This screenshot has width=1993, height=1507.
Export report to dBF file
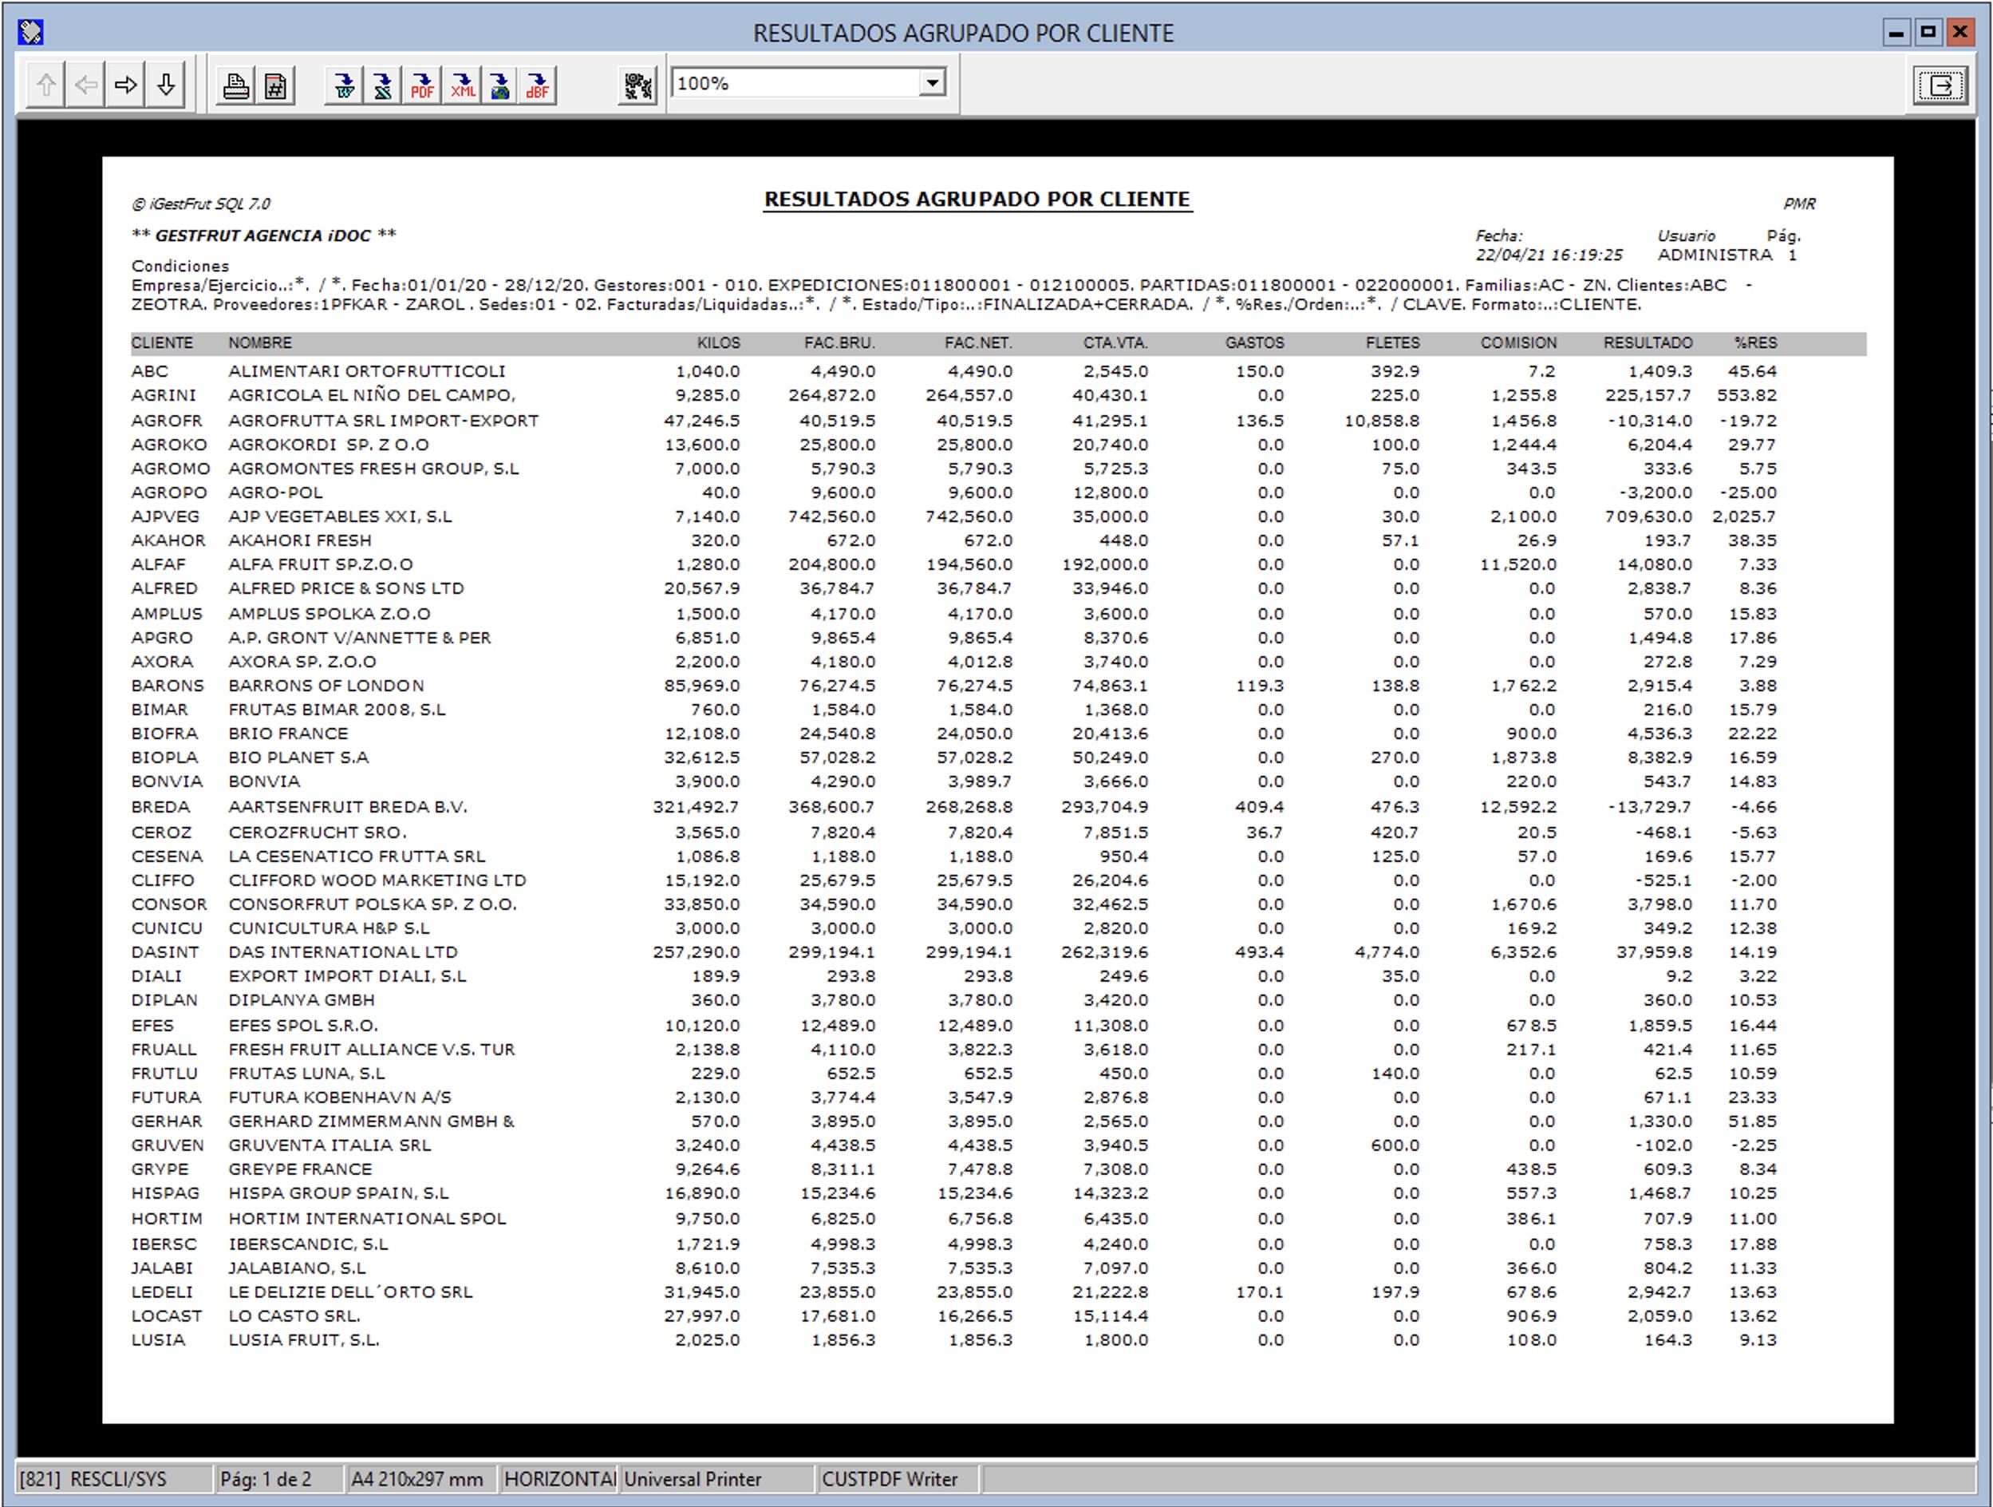[538, 86]
